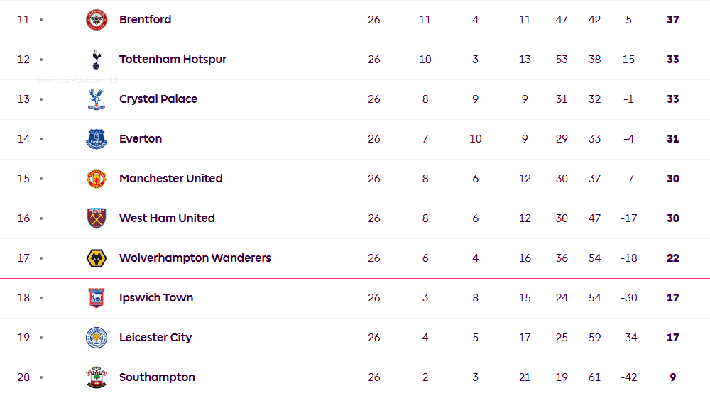710x393 pixels.
Task: Go to the Manchester United page
Action: pyautogui.click(x=170, y=179)
